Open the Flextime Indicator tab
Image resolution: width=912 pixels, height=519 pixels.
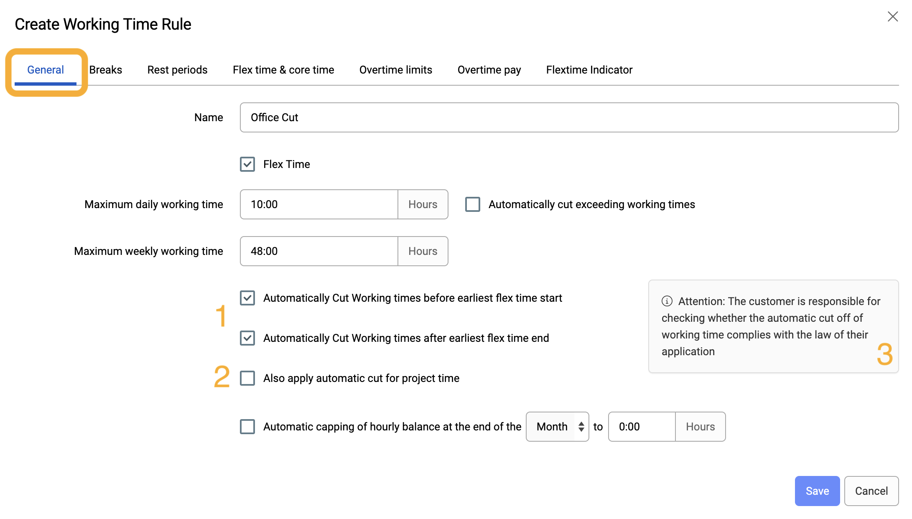pyautogui.click(x=589, y=70)
